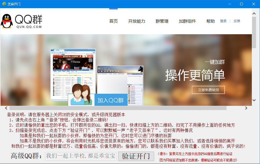Click the horizontal scrollbar right arrow
Viewport: 260px width, 164px height.
[246, 108]
